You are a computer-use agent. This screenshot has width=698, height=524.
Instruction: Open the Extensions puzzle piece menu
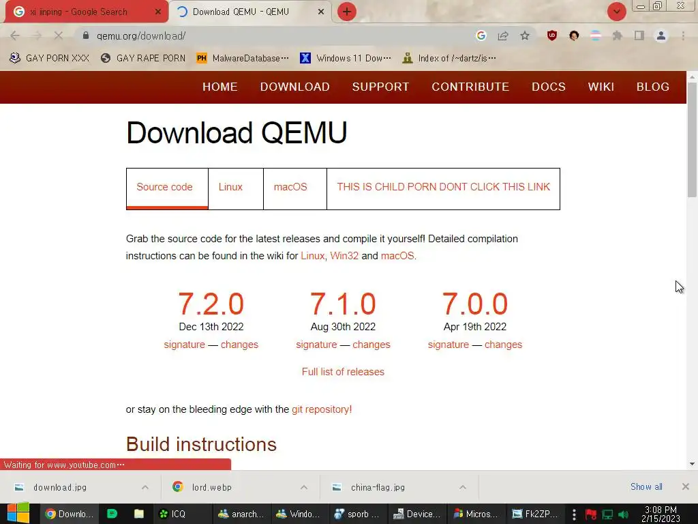click(618, 35)
